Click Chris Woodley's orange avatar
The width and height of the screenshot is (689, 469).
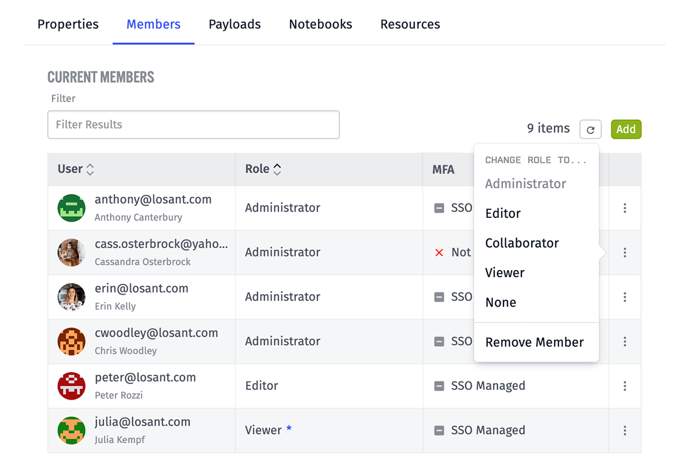coord(72,341)
